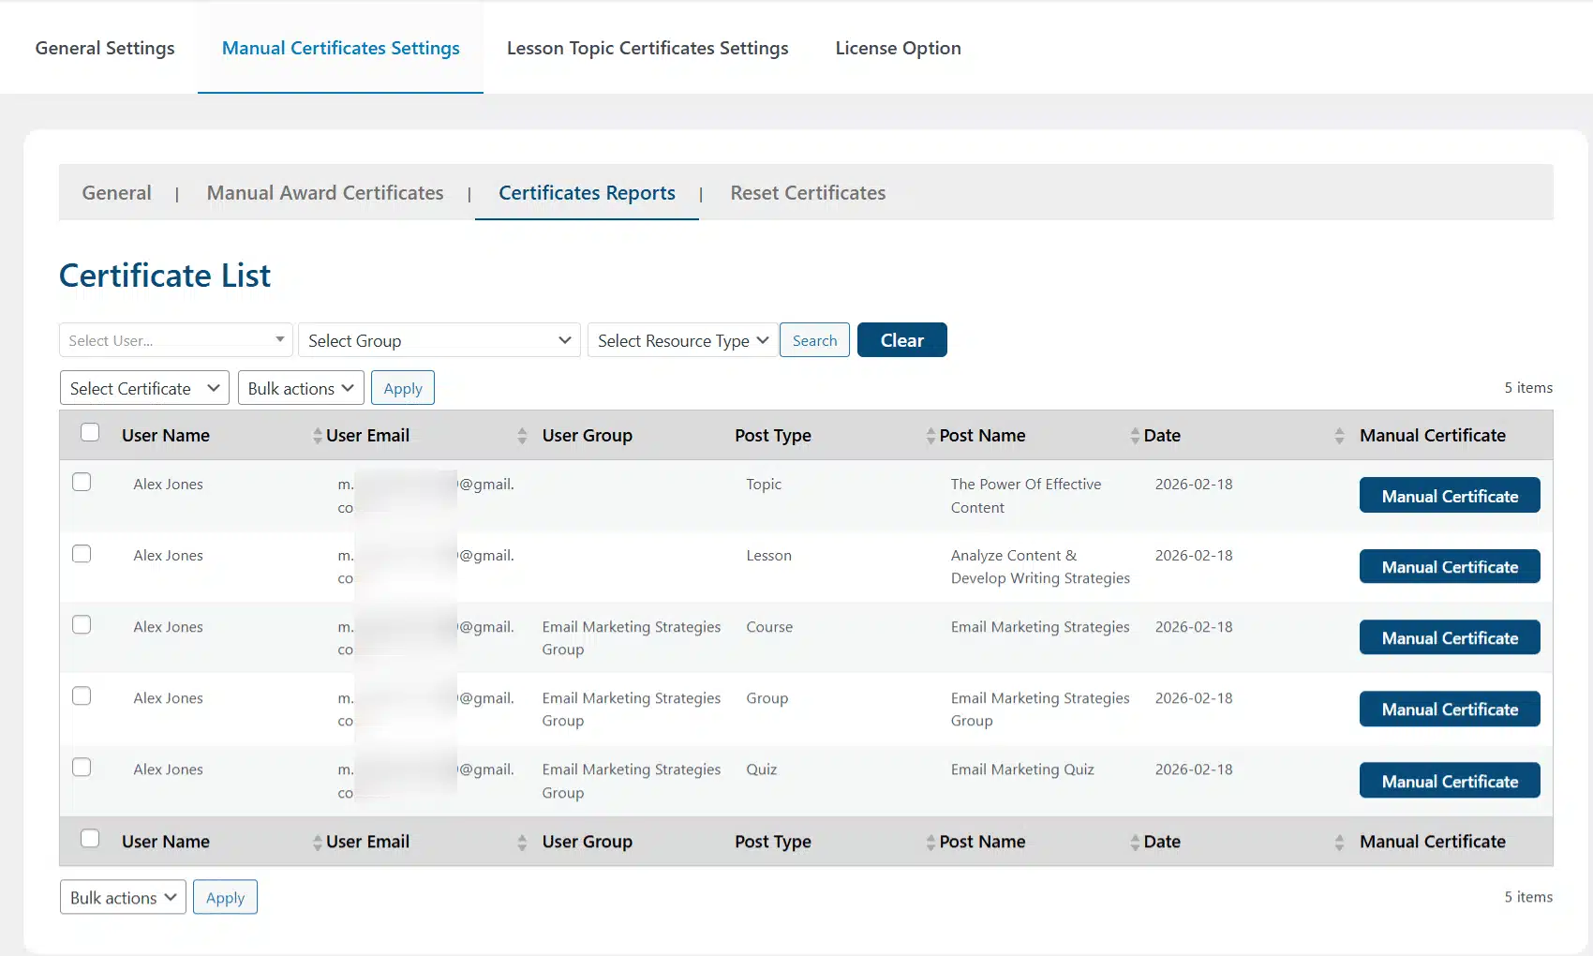This screenshot has width=1593, height=956.
Task: Select the Lesson row checkbox
Action: coord(82,553)
